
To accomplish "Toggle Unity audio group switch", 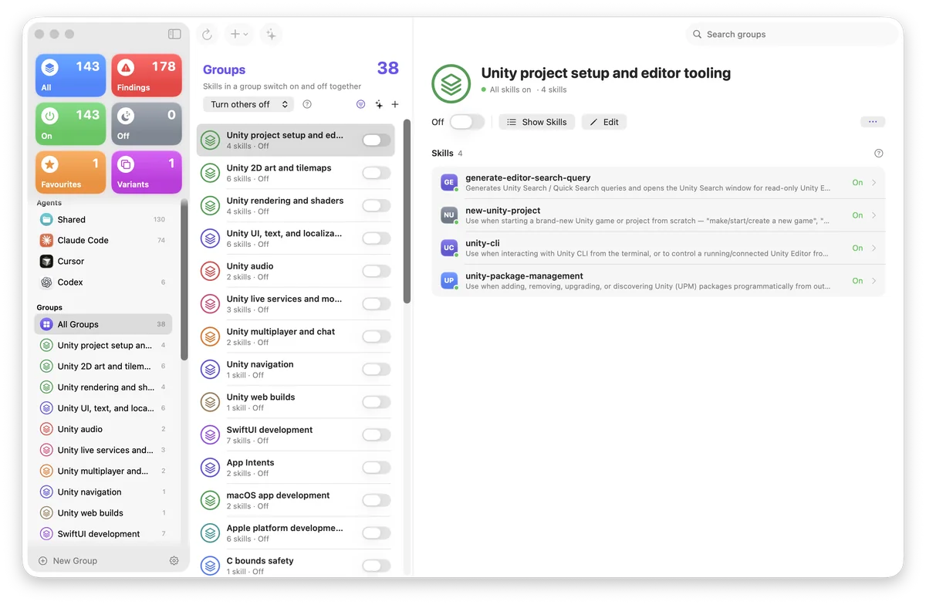I will (377, 271).
